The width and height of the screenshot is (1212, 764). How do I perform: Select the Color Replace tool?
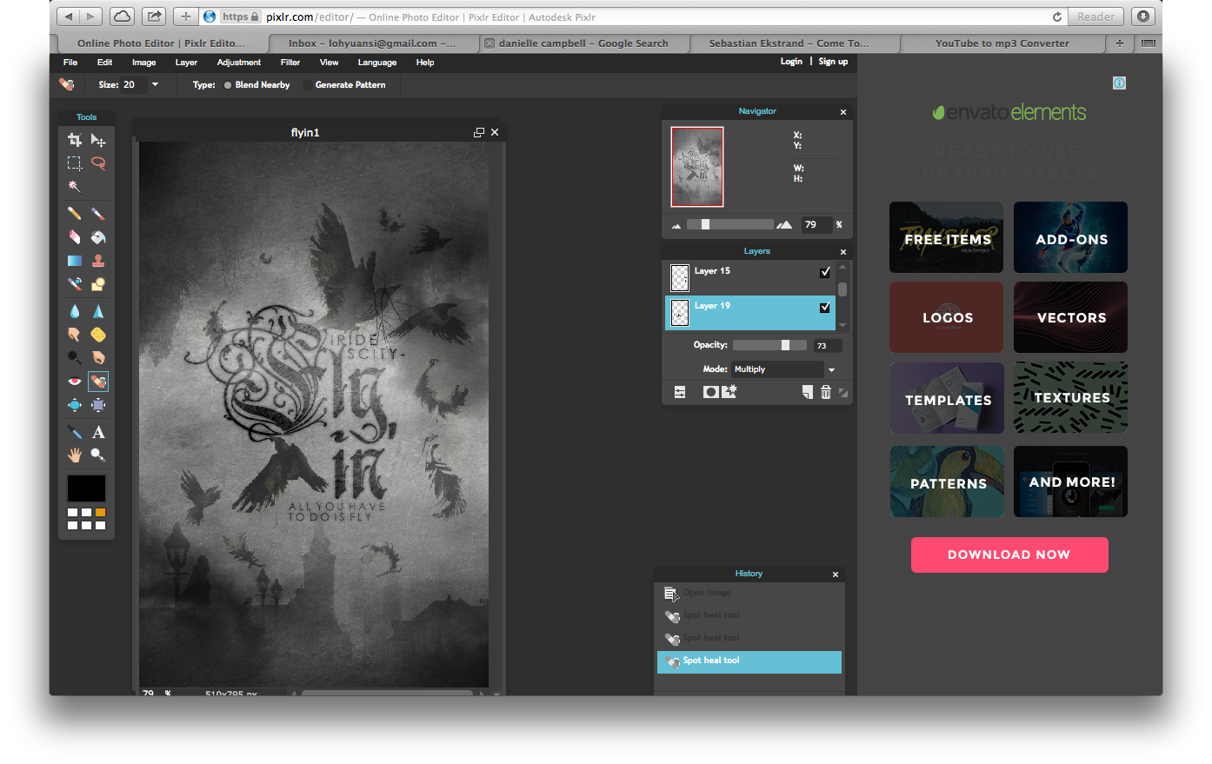coord(75,283)
